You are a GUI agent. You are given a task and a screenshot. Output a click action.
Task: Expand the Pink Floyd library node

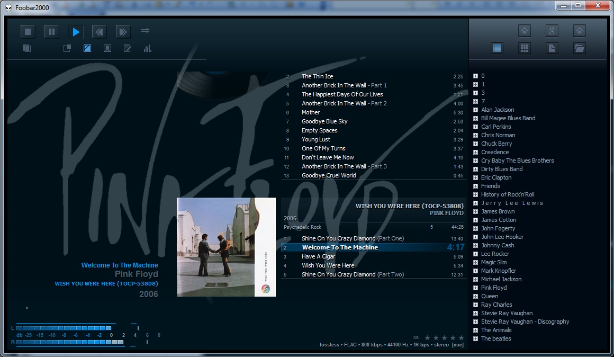475,288
